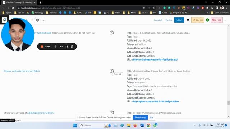Restart the Loom recording with the undo arrow
Image resolution: width=230 pixels, height=129 pixels.
[x=61, y=46]
